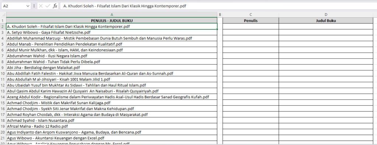
Task: Click the Judul Buku header cell
Action: 326,21
